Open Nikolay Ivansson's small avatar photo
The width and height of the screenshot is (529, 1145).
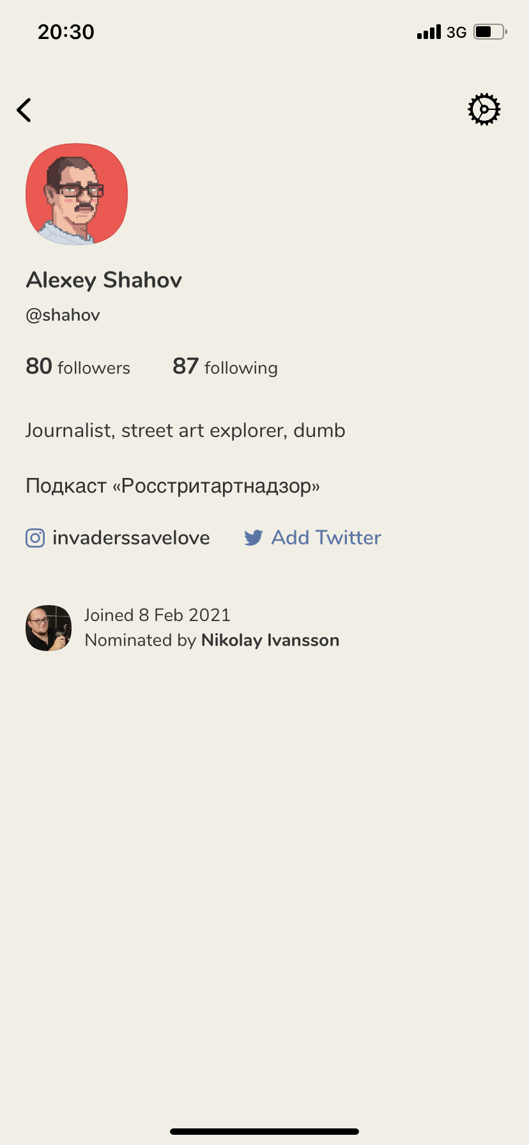(x=49, y=628)
